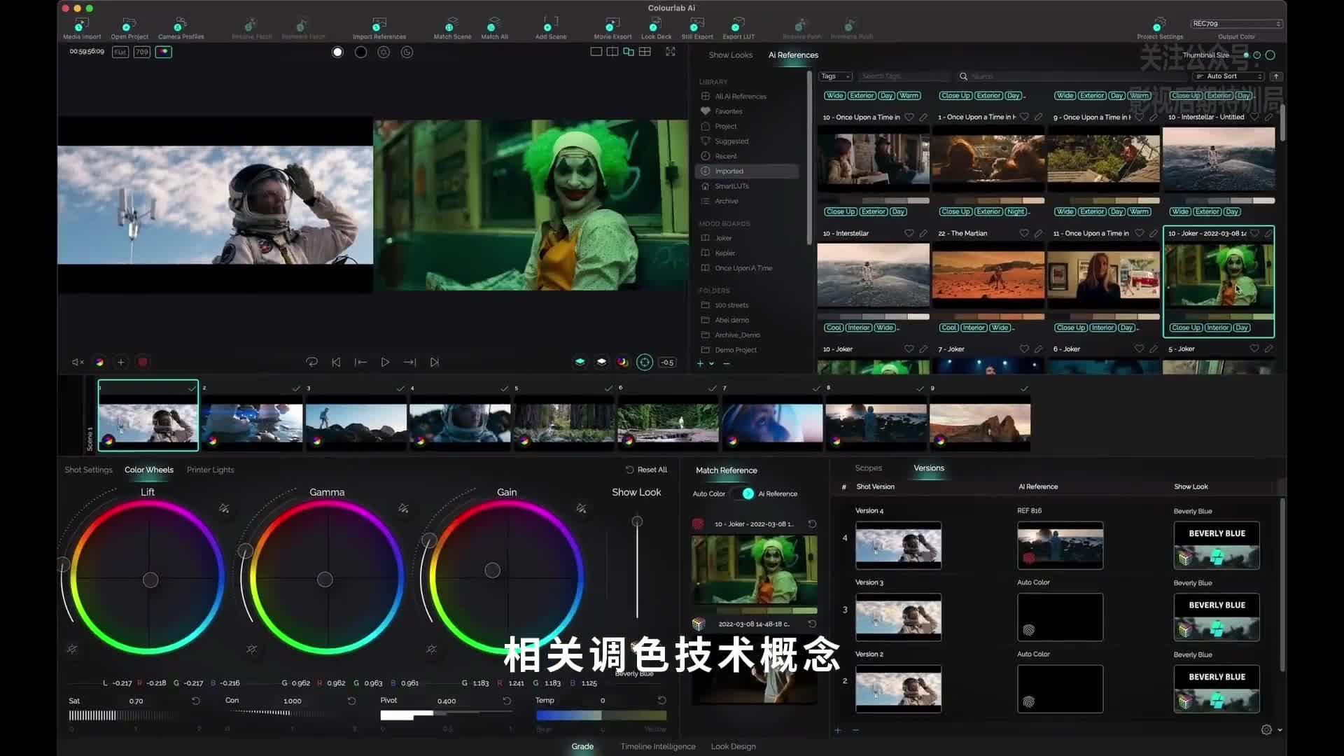The image size is (1344, 756).
Task: Click the fullscreen viewer icon
Action: [671, 52]
